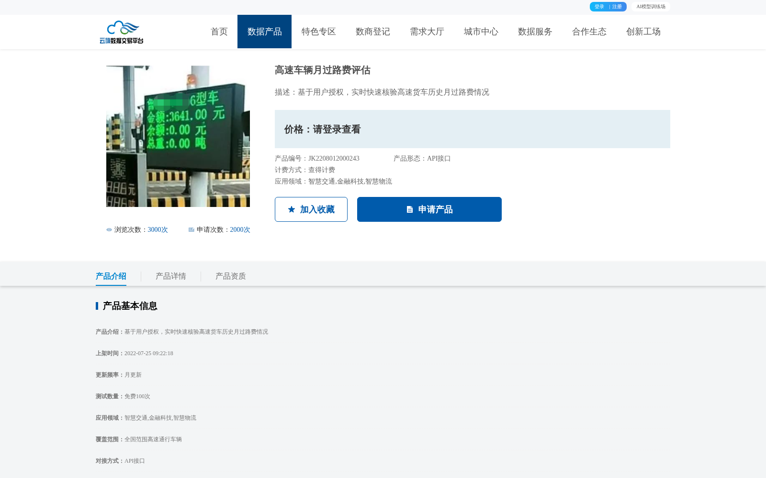Open the 首页 menu item
Viewport: 766px width, 478px height.
pos(219,32)
